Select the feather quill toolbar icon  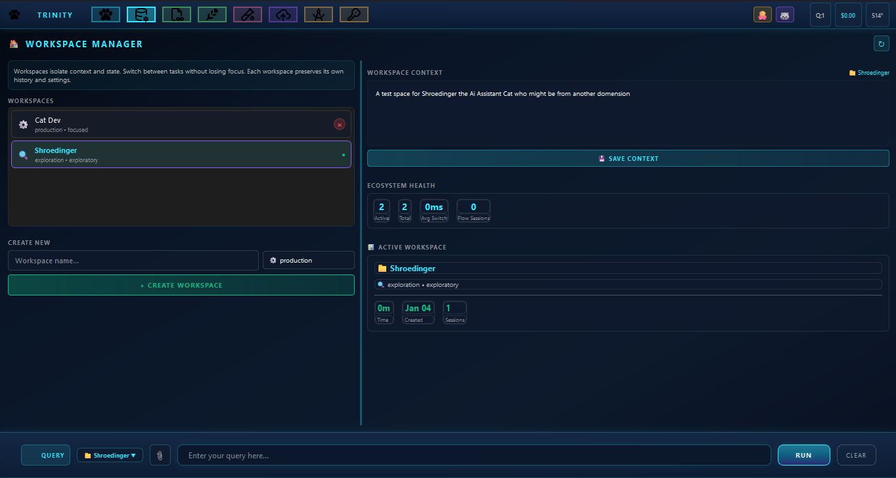(x=212, y=14)
